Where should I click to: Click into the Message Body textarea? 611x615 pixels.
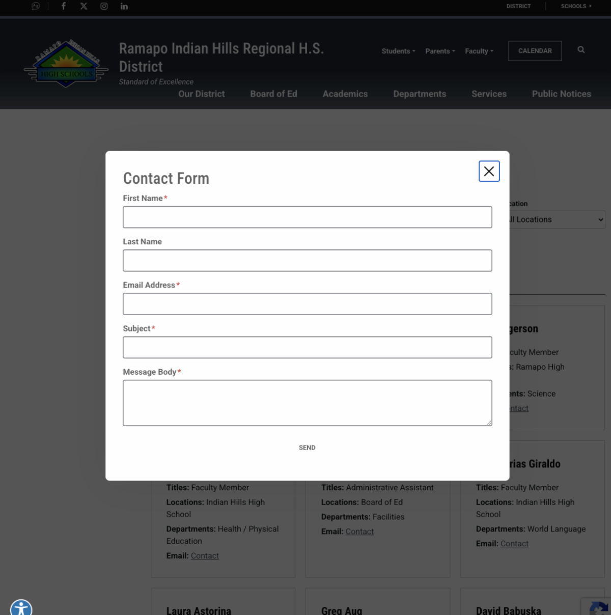click(307, 402)
